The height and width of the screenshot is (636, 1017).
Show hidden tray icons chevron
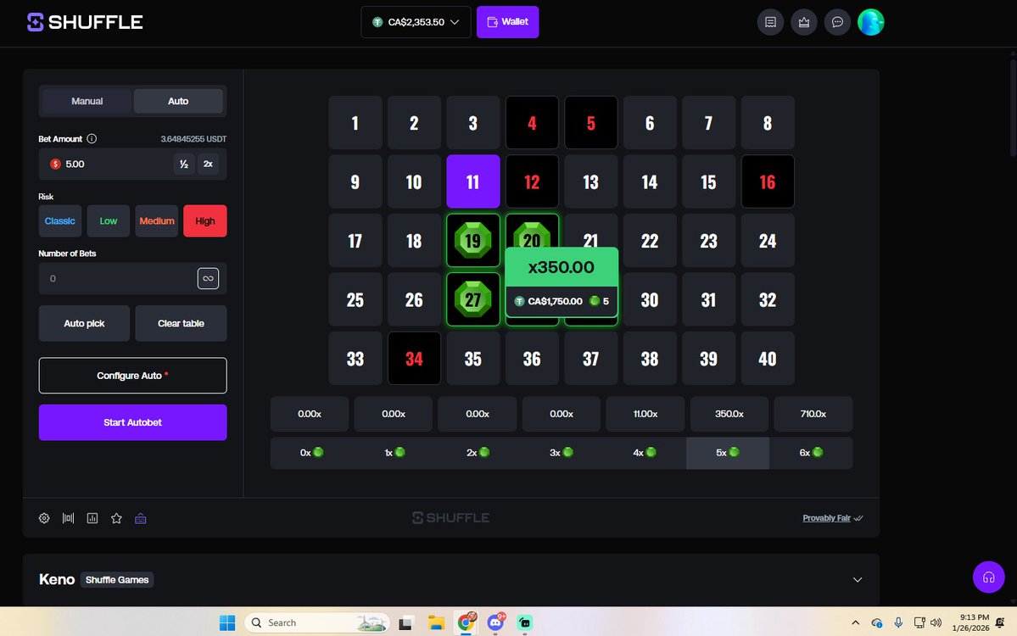856,623
